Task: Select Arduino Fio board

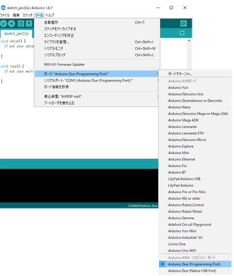Action: click(195, 166)
